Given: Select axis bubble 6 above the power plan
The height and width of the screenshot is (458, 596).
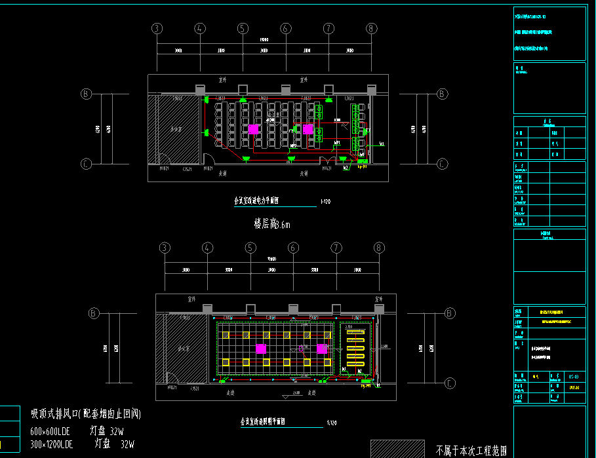Looking at the screenshot, I should tap(286, 28).
